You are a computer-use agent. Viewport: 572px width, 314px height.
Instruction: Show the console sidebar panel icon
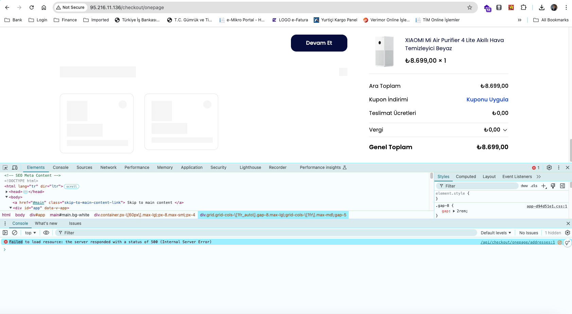(x=5, y=233)
